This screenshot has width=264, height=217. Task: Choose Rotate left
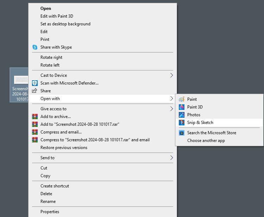point(102,65)
